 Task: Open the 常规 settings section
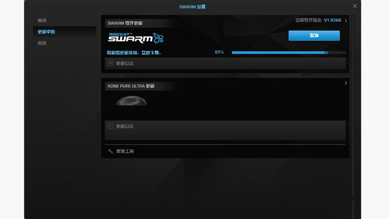click(x=42, y=21)
